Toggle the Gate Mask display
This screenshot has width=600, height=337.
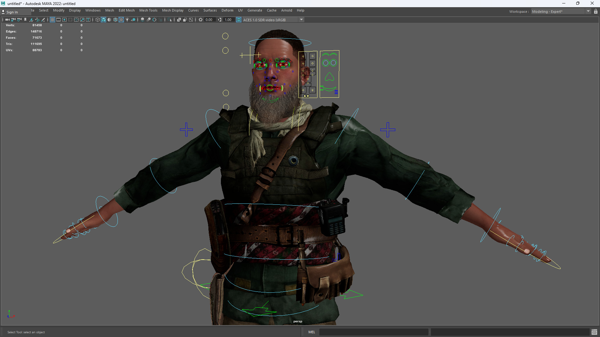click(70, 20)
